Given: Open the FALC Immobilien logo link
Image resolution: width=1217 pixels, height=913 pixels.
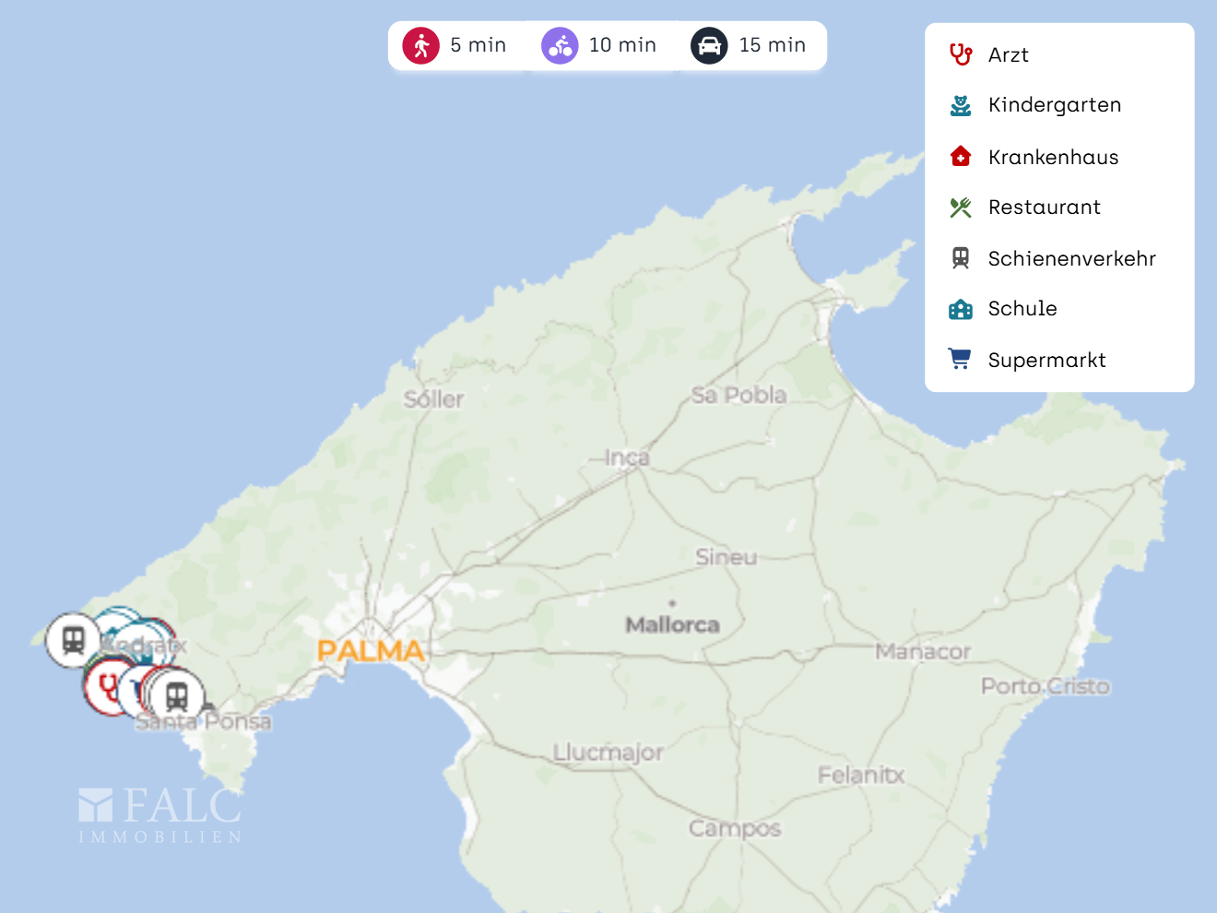Looking at the screenshot, I should (160, 815).
